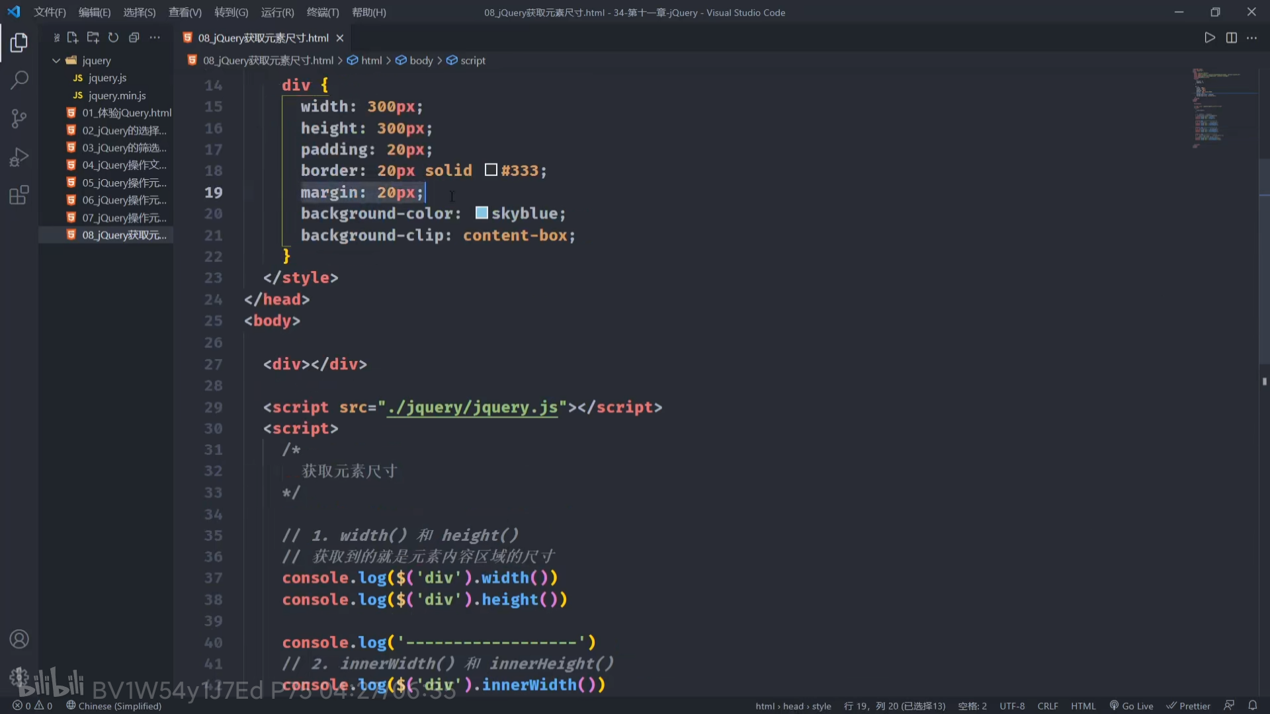Click the Run play icon top right
1270x714 pixels.
tap(1209, 38)
